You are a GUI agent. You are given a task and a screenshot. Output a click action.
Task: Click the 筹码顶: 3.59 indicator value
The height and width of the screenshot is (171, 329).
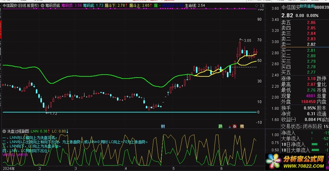pyautogui.click(x=71, y=5)
